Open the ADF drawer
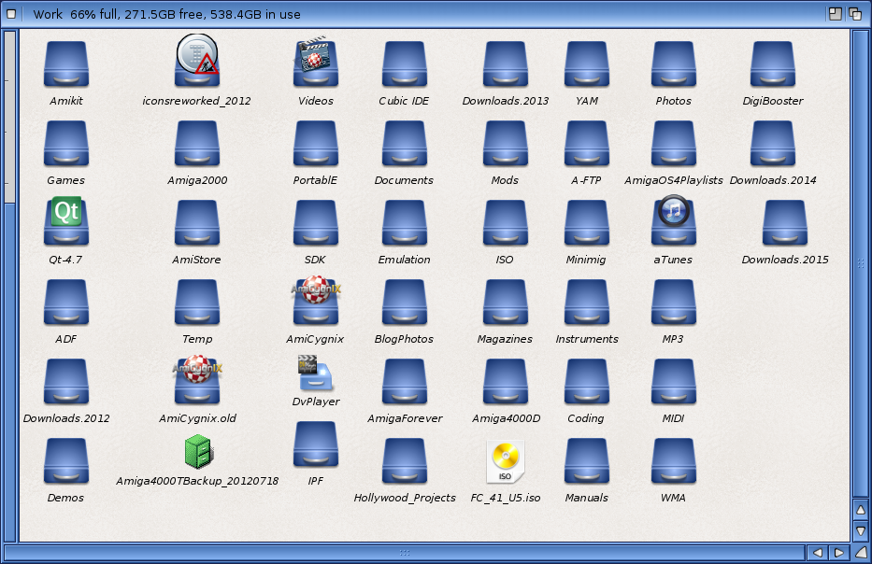 (x=66, y=303)
